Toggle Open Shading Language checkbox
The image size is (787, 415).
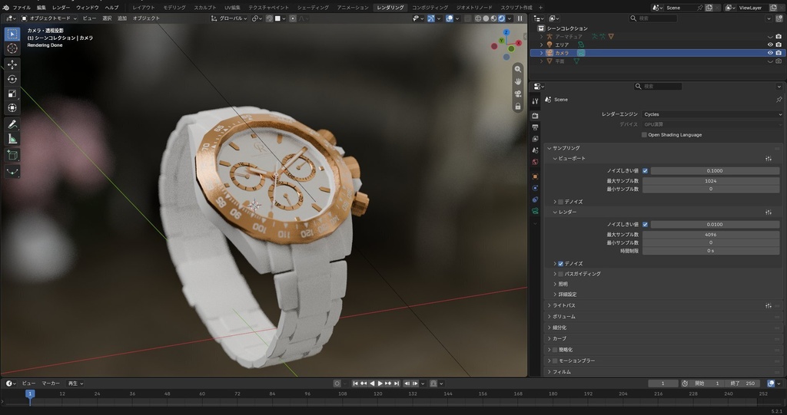point(644,135)
